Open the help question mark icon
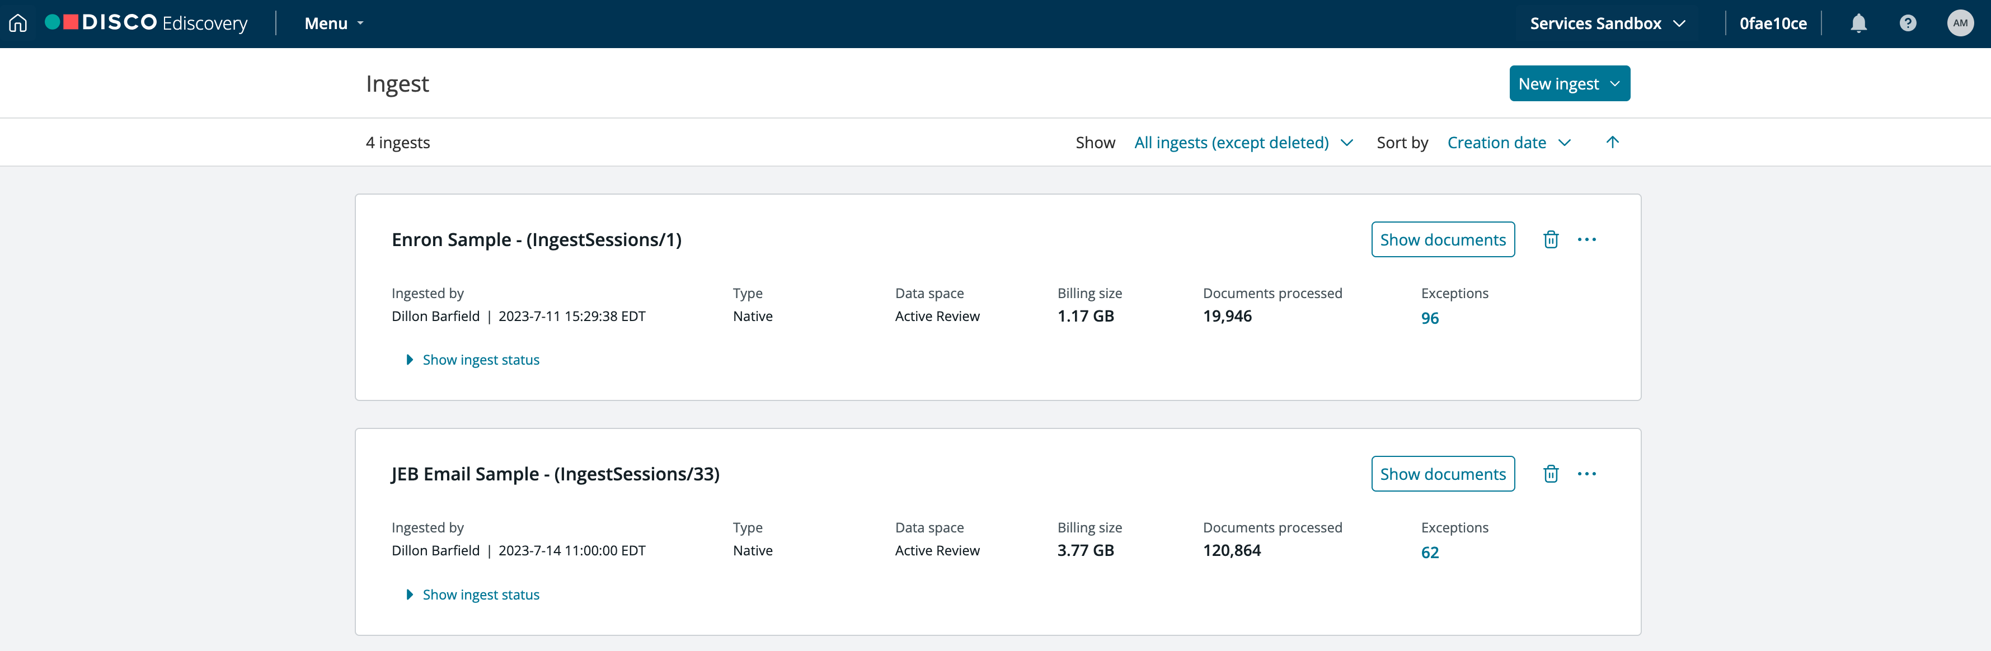Image resolution: width=1991 pixels, height=651 pixels. tap(1908, 23)
